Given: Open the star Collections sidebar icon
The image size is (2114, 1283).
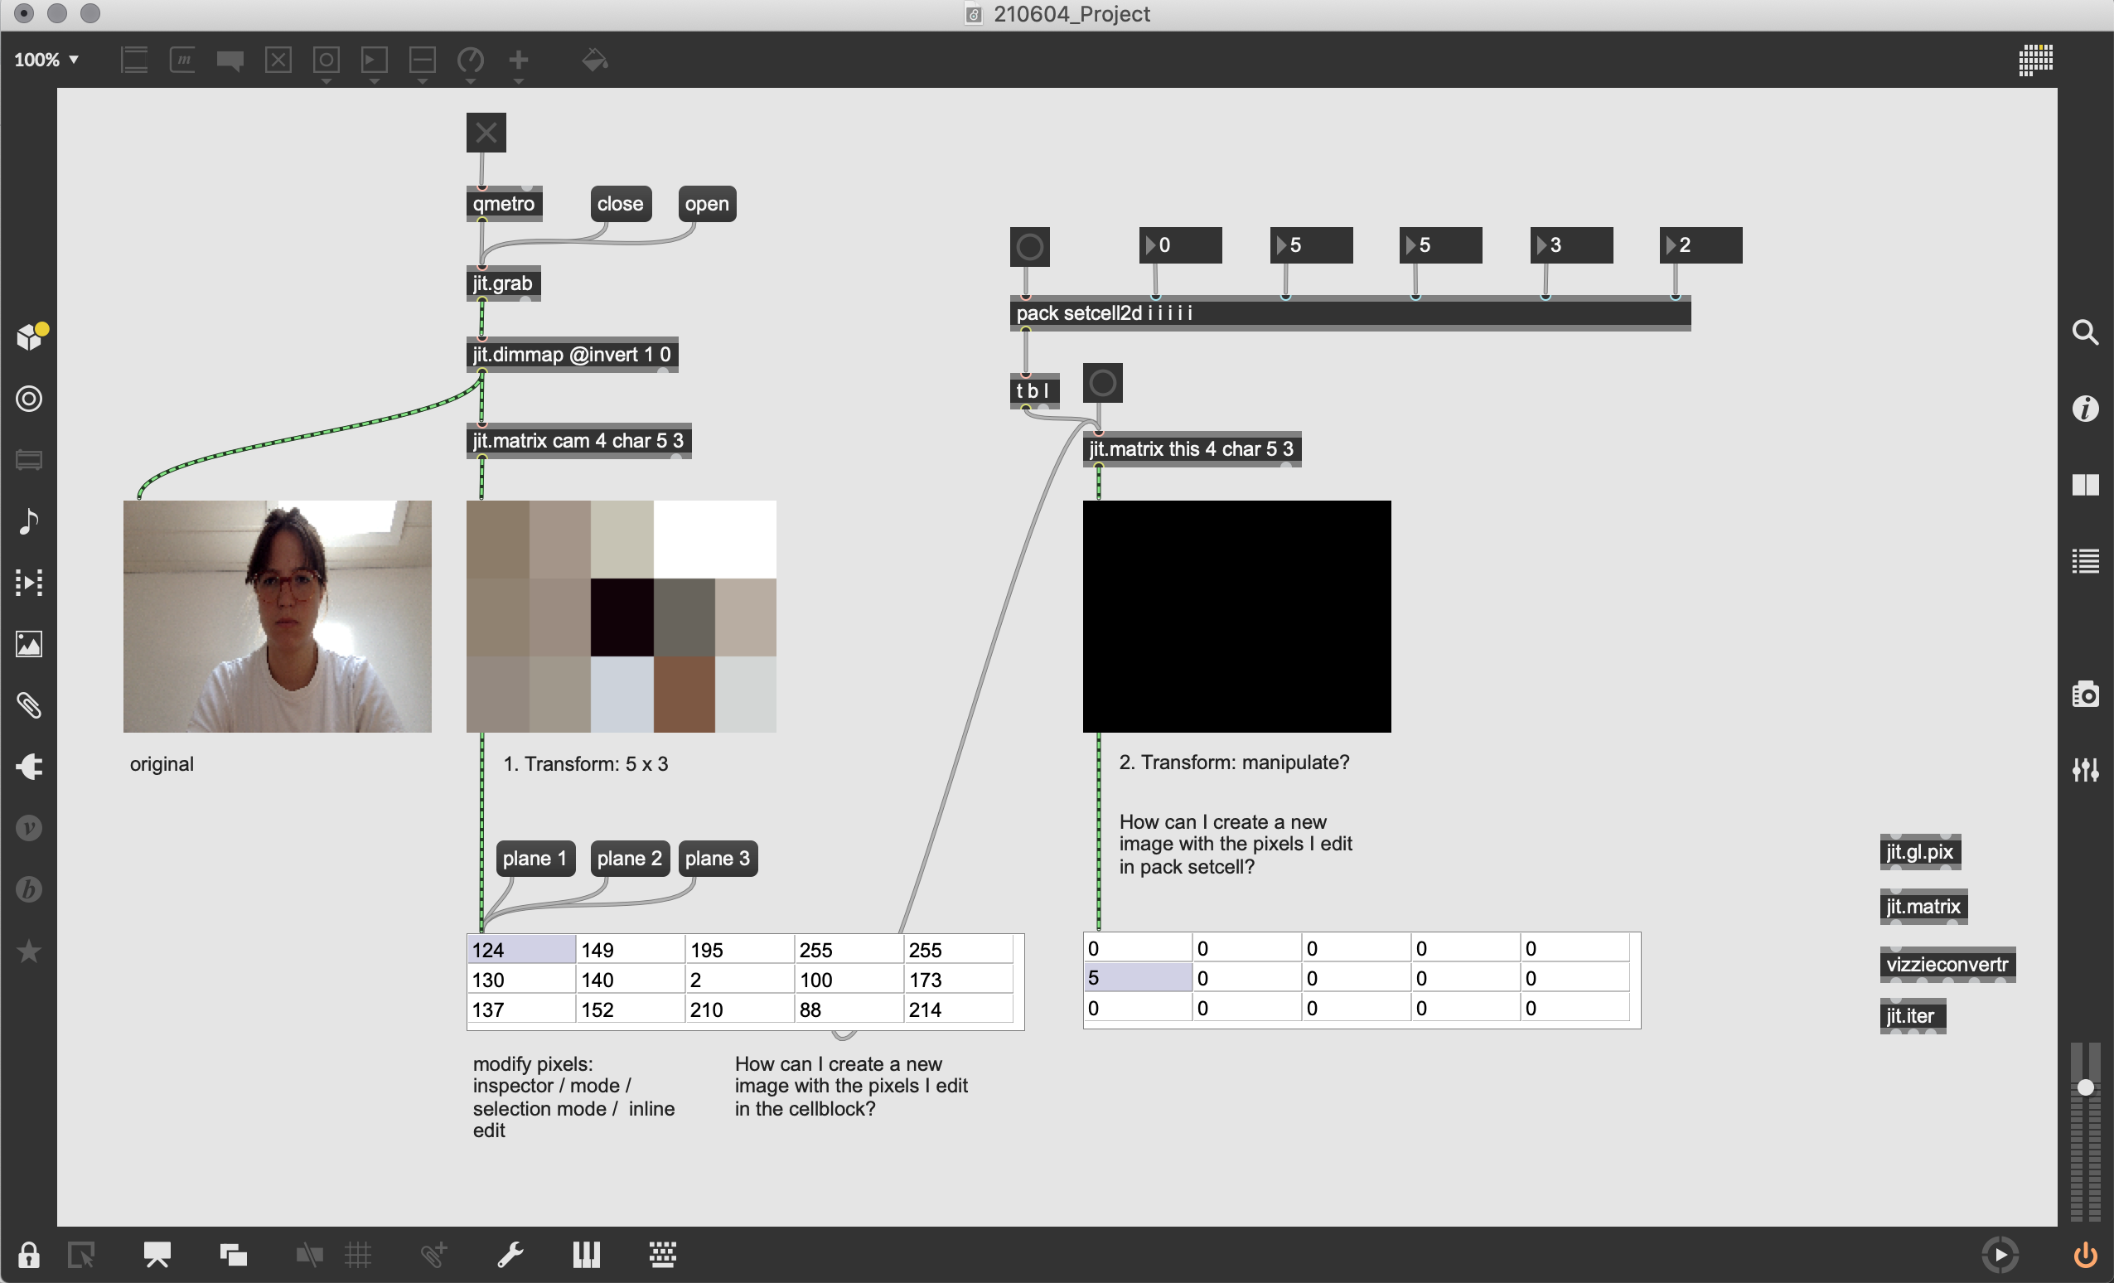Looking at the screenshot, I should pos(29,951).
